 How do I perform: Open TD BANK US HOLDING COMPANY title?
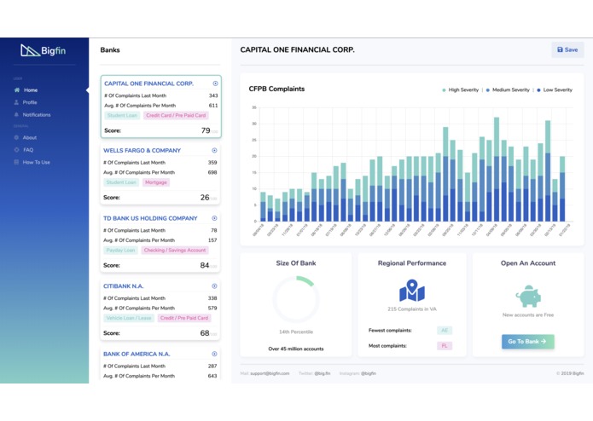[150, 218]
